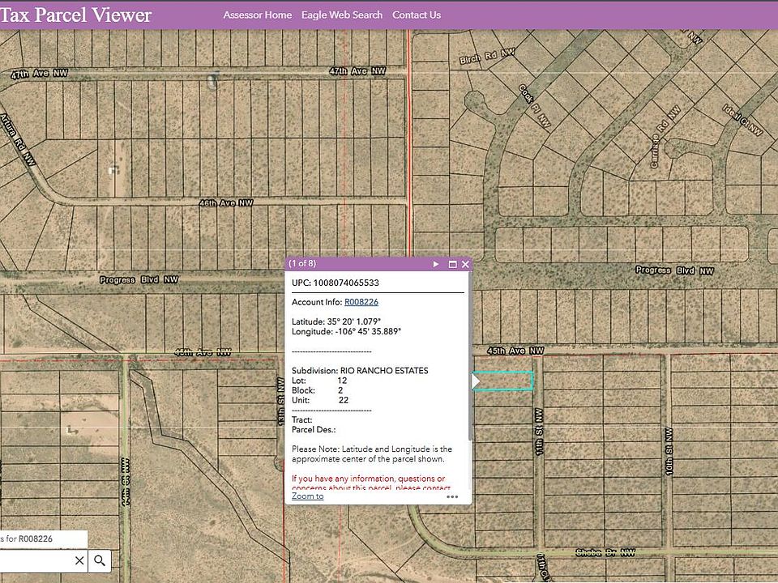Click Subdivision: RIO RANCHO ESTATES text

[360, 370]
